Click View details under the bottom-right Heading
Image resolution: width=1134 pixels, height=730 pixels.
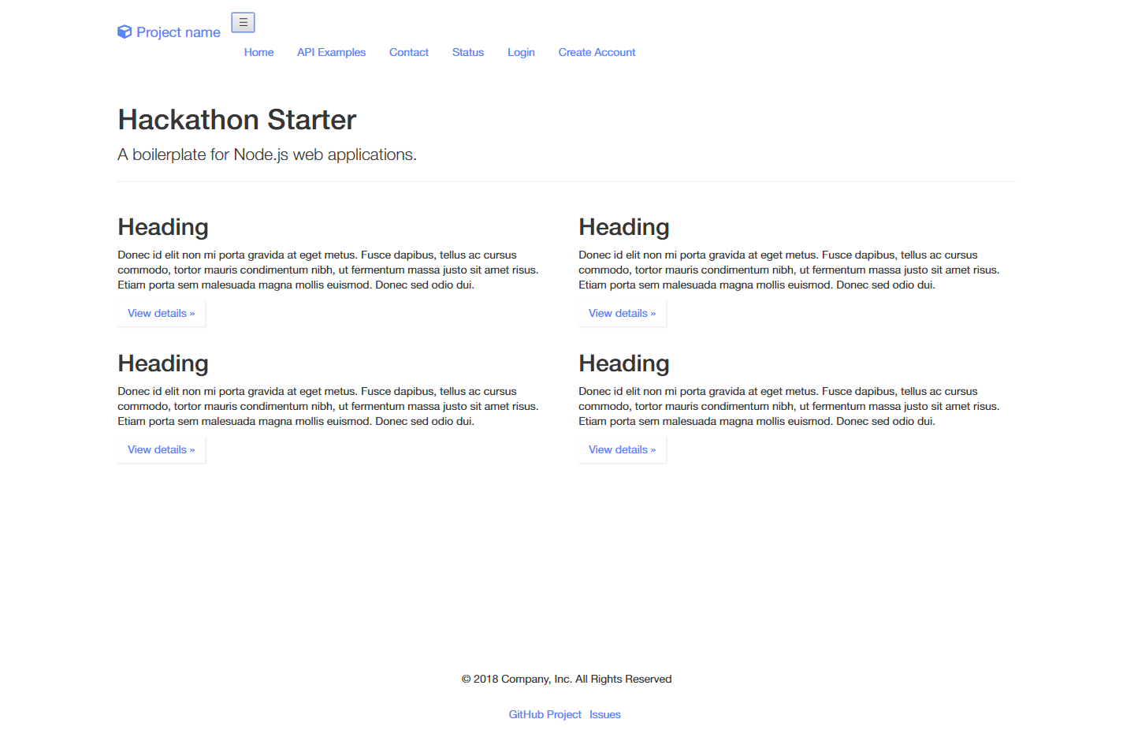pyautogui.click(x=622, y=449)
